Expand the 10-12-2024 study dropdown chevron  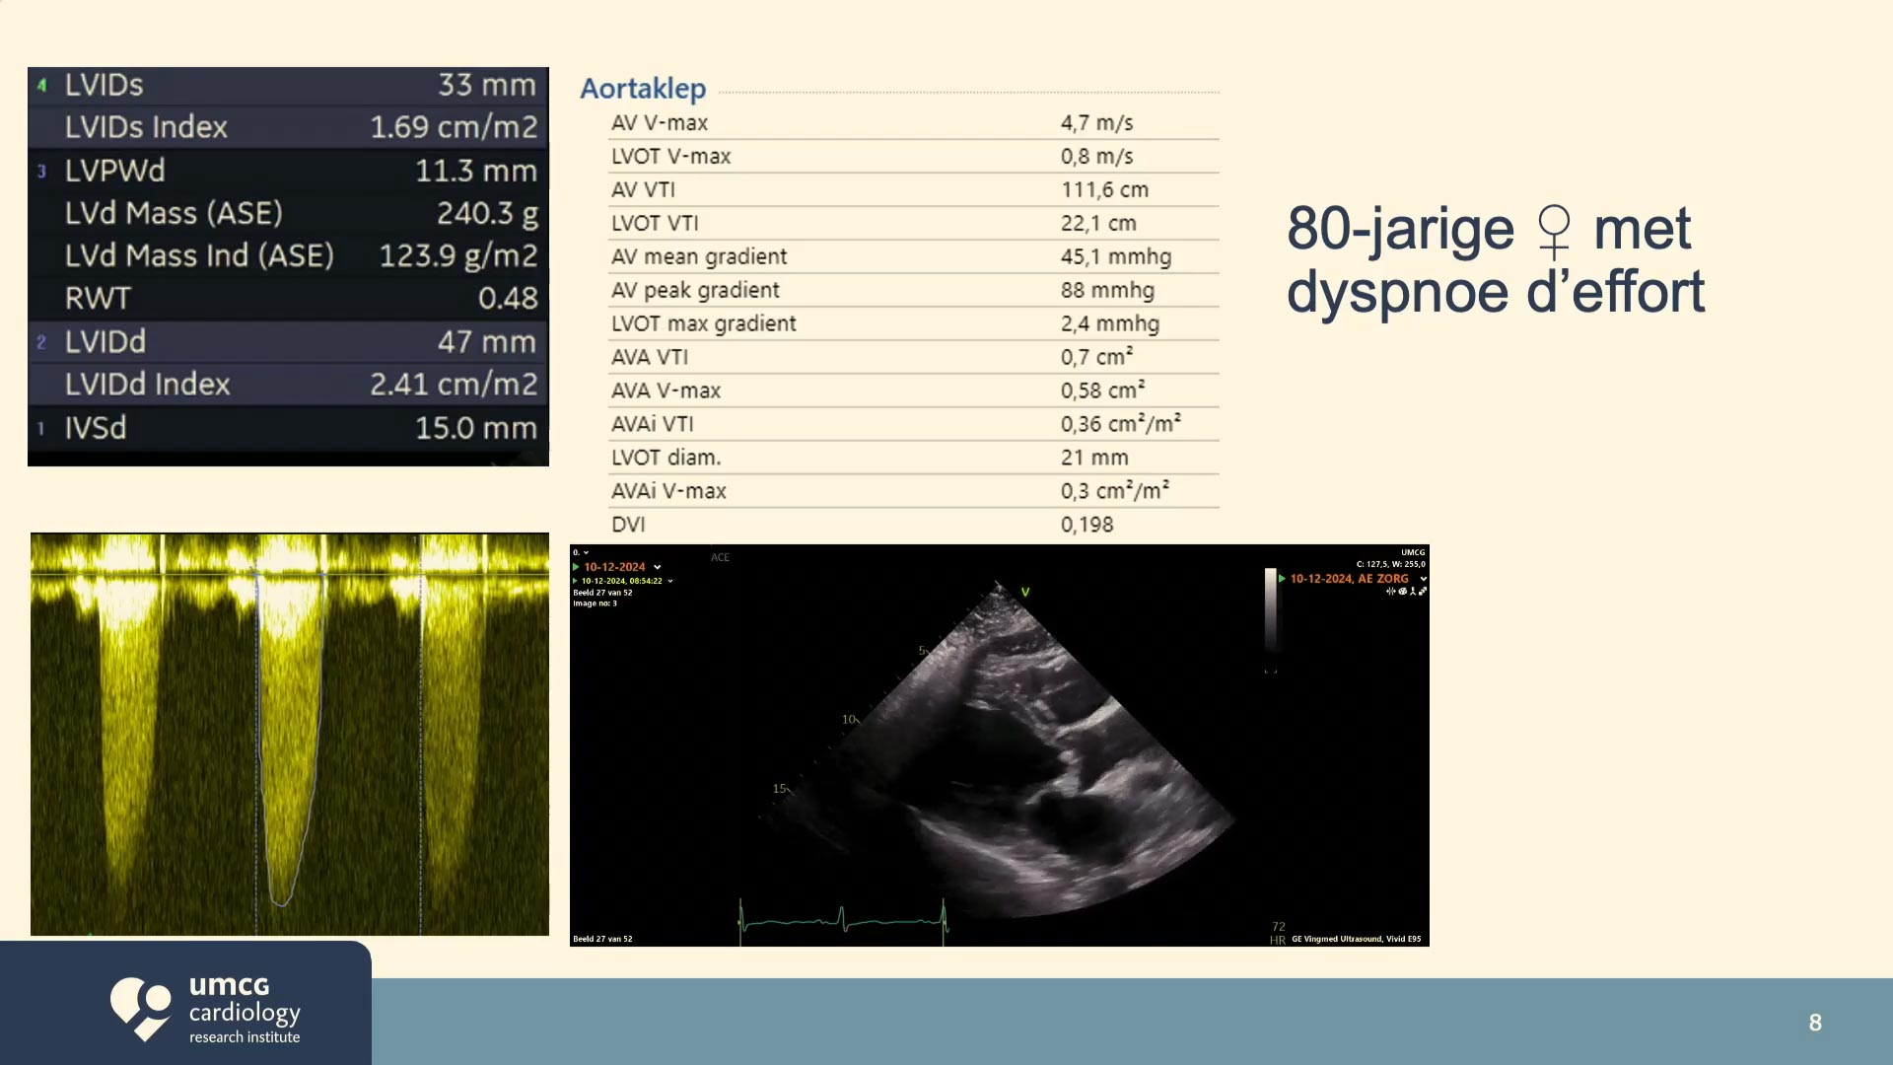coord(658,567)
